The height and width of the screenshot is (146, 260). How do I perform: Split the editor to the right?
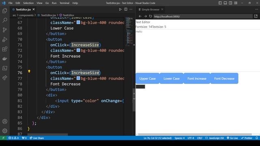[126, 9]
